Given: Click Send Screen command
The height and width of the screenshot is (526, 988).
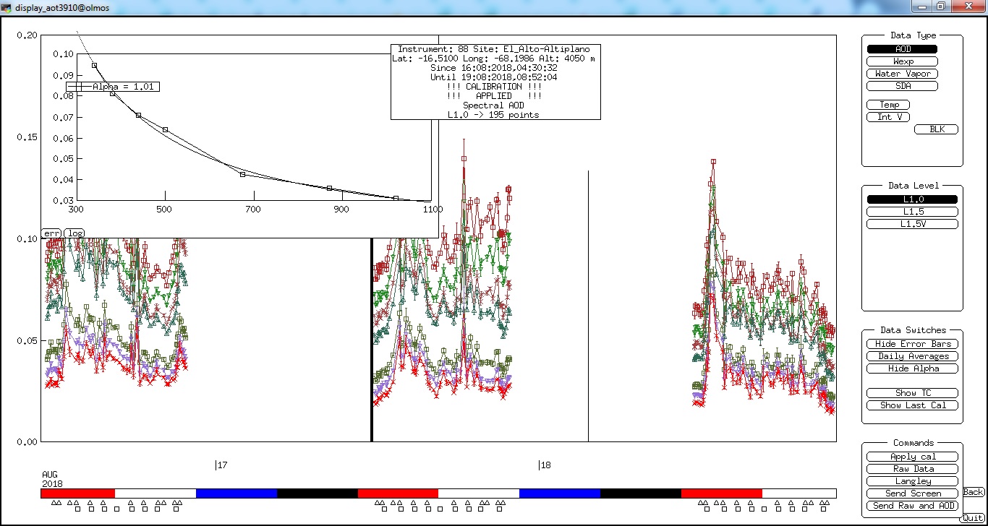Looking at the screenshot, I should coord(913,493).
